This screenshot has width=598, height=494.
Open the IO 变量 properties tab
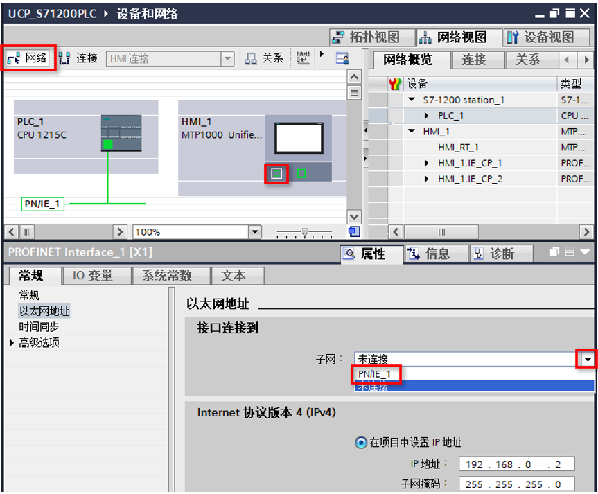click(x=92, y=276)
